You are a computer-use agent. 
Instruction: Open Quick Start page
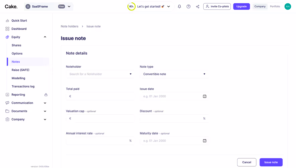(19, 21)
